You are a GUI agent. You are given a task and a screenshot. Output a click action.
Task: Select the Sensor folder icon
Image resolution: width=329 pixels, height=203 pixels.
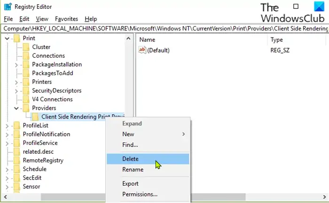17,187
